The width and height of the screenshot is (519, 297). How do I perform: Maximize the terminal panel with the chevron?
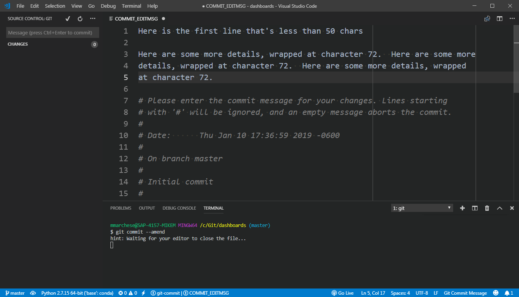pyautogui.click(x=499, y=208)
